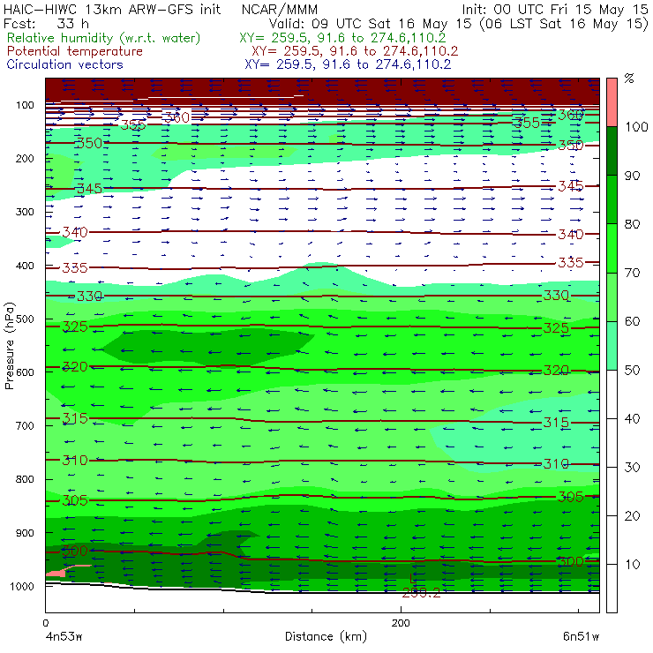Click the '700' pressure axis tick label
653x653 pixels.
pos(25,426)
